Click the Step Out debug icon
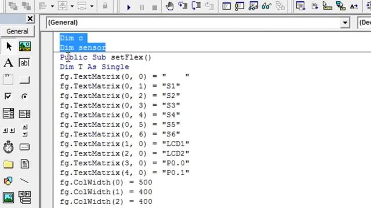This screenshot has height=208, width=371. 209,6
